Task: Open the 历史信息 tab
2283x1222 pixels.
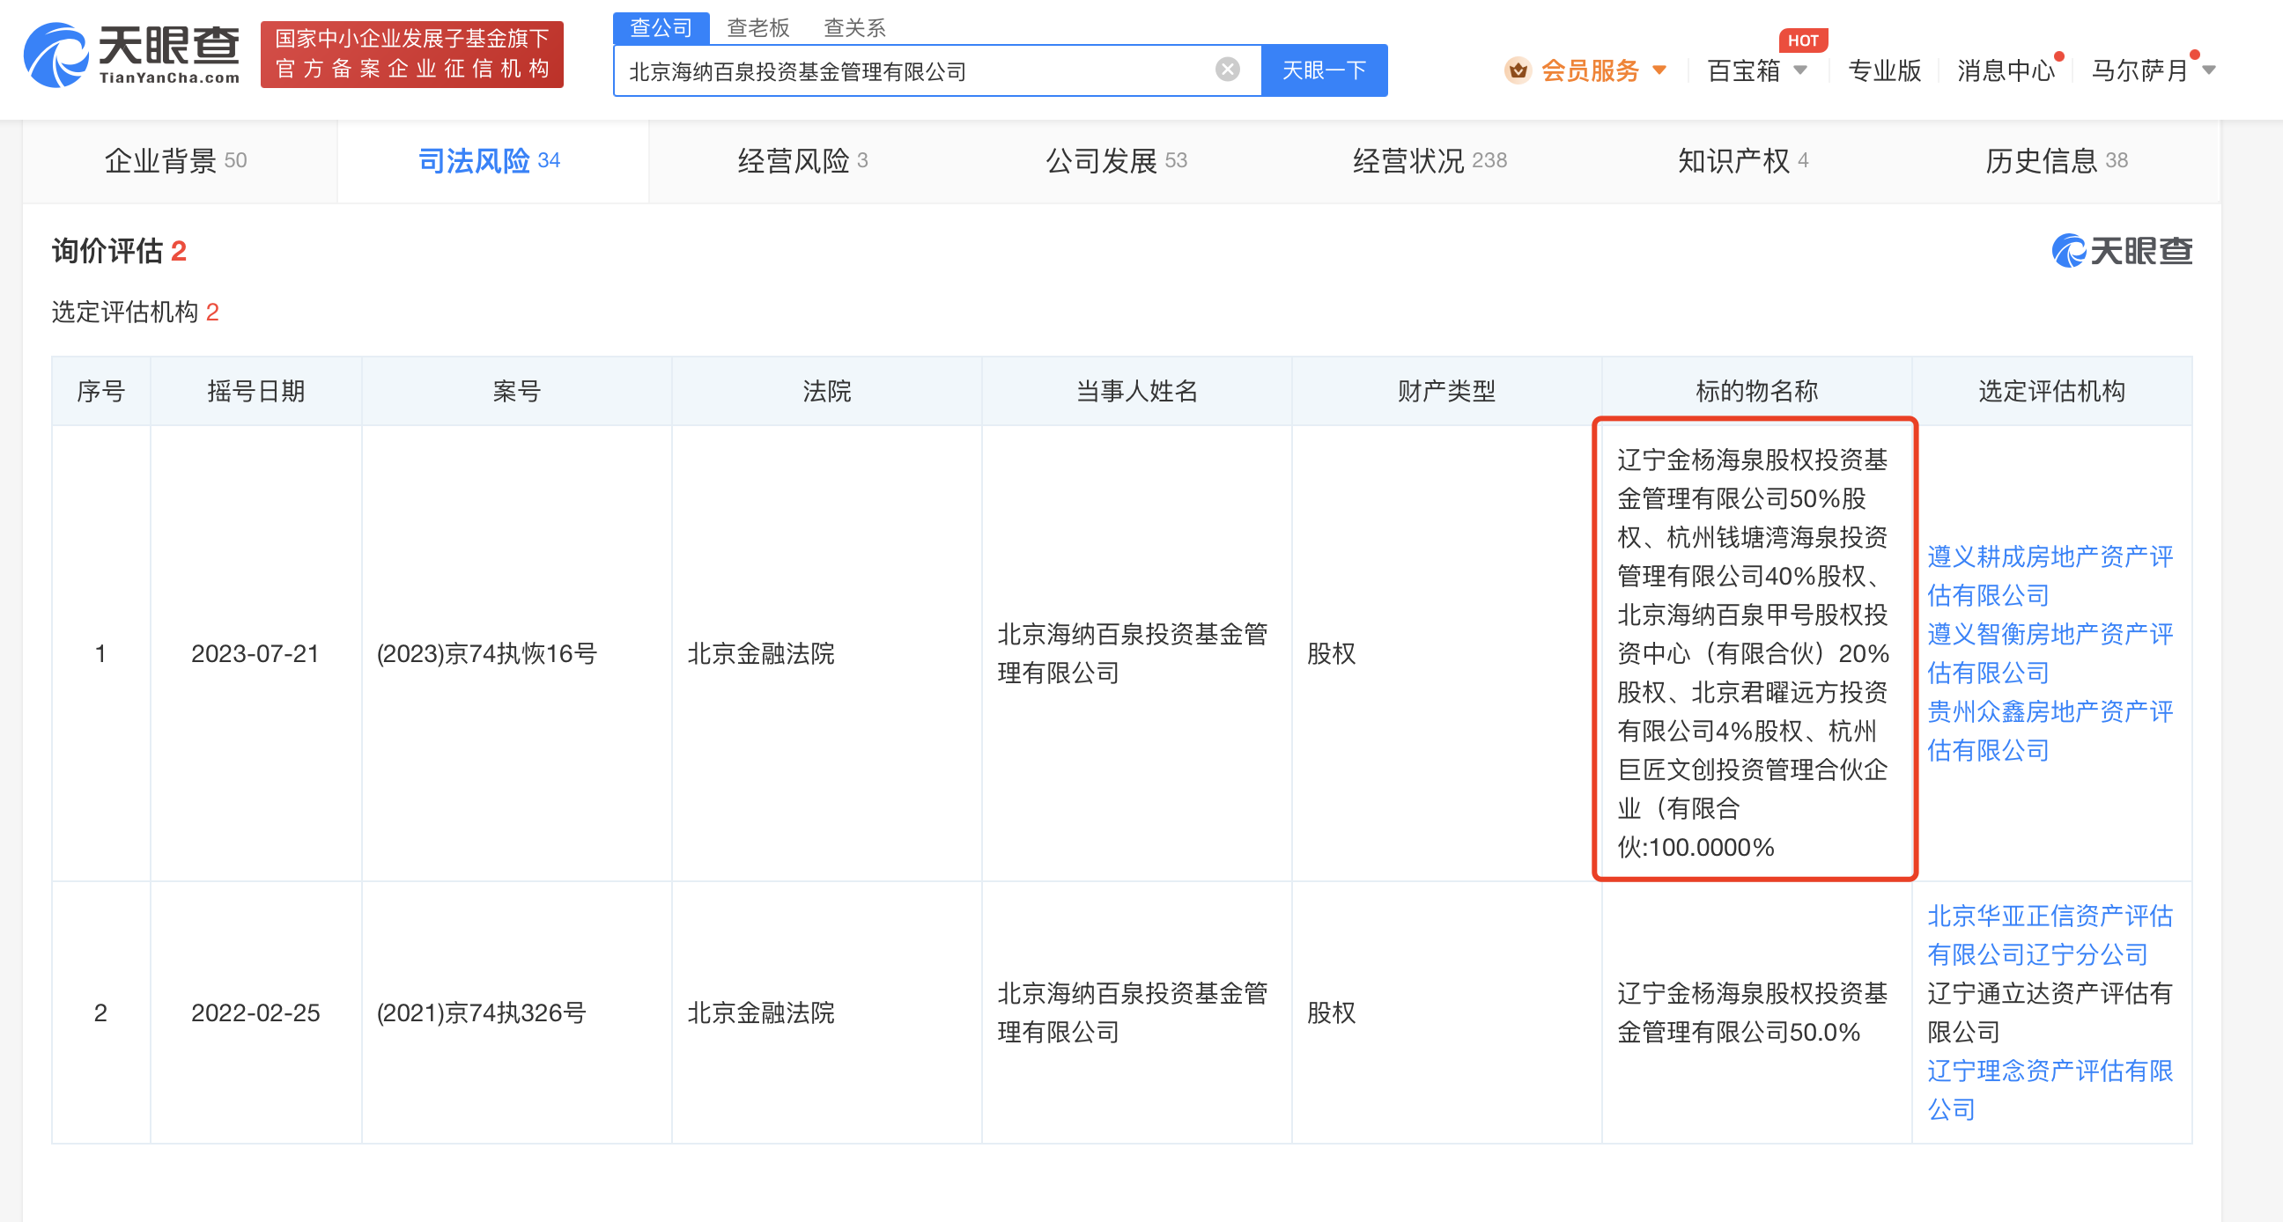Action: tap(2055, 160)
